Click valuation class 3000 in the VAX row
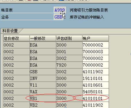Viewport: 131px width, 108px height. tap(69, 92)
